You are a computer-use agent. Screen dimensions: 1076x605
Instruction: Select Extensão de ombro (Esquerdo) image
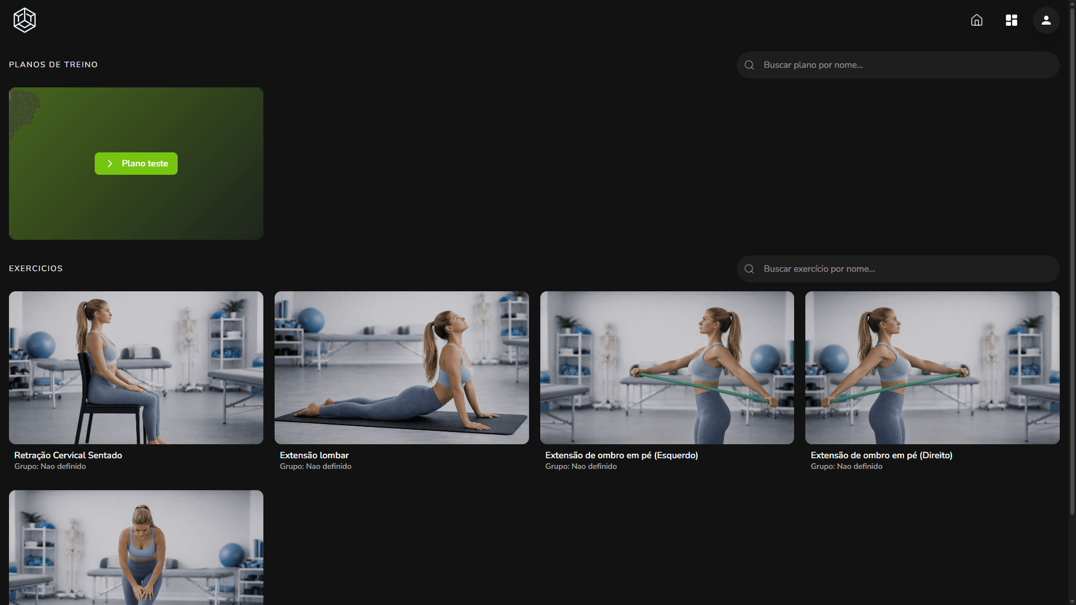pos(667,367)
